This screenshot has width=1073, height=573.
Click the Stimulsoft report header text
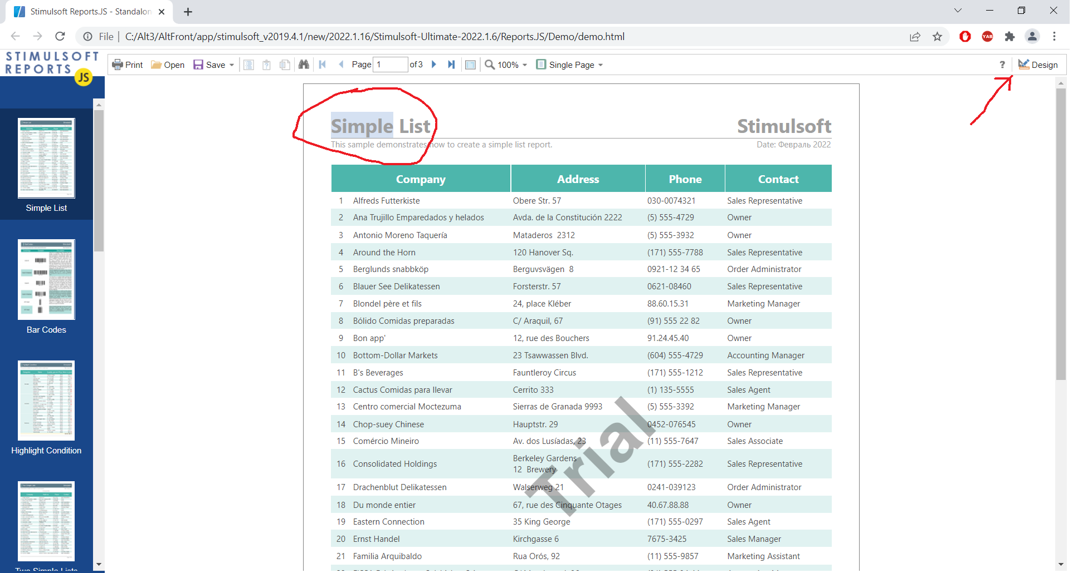click(784, 126)
